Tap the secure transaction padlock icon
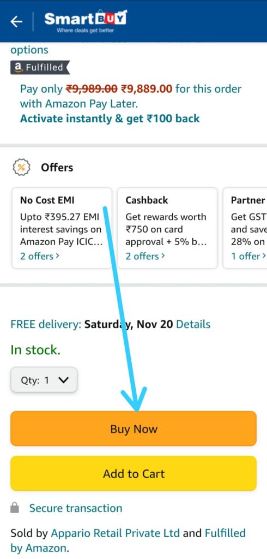This screenshot has width=267, height=559. [x=15, y=508]
